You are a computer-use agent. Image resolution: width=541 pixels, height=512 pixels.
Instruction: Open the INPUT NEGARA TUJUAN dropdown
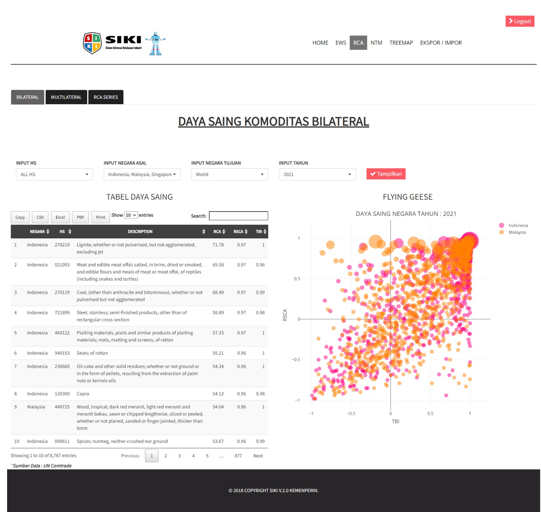(229, 174)
